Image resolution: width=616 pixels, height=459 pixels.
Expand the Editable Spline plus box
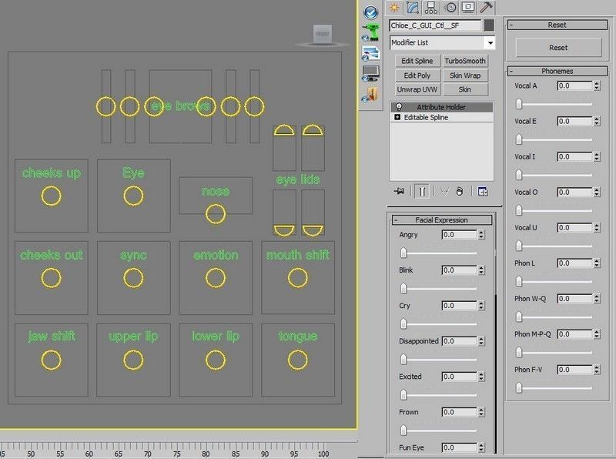397,117
